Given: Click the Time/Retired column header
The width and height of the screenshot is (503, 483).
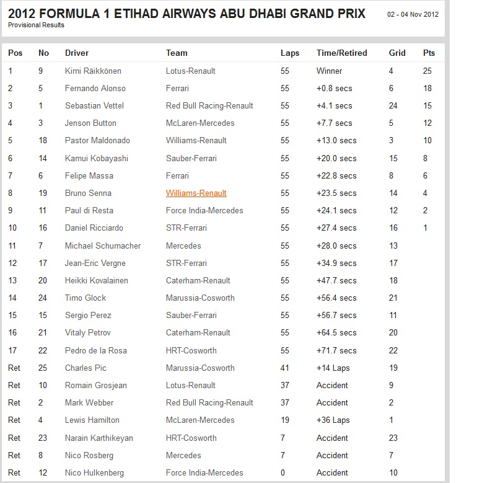Looking at the screenshot, I should (x=341, y=53).
